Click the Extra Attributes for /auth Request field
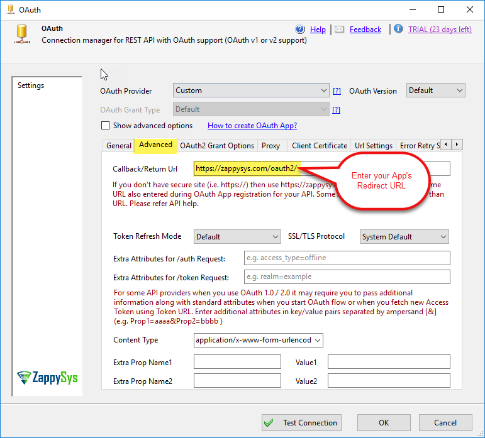The image size is (485, 438). 347,258
